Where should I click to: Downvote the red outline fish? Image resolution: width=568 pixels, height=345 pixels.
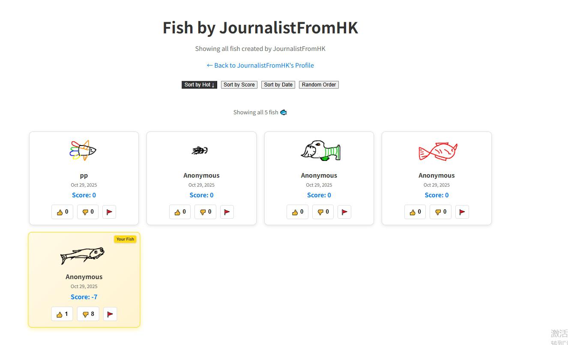(441, 212)
